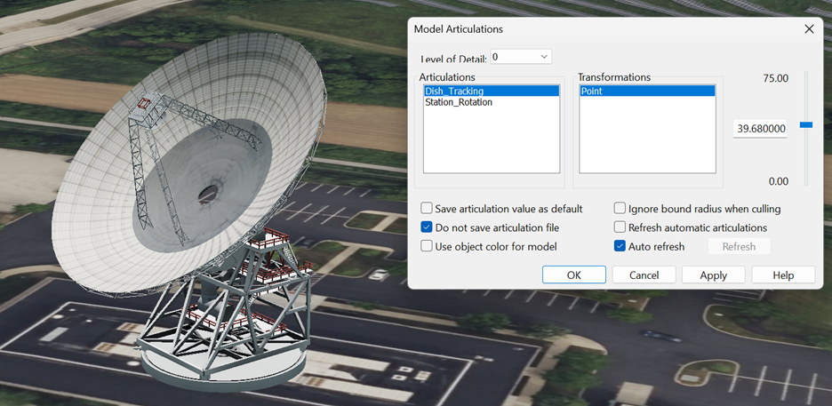832x406 pixels.
Task: Click the articulation value slider handle
Action: pos(806,125)
